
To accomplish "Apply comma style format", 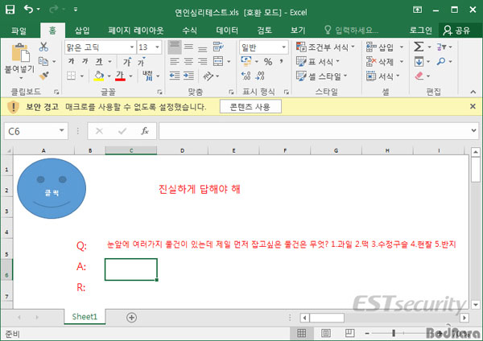I will [281, 62].
